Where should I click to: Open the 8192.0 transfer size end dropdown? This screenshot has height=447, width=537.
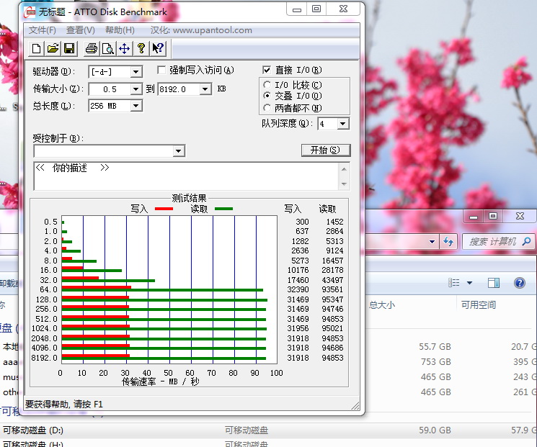205,89
